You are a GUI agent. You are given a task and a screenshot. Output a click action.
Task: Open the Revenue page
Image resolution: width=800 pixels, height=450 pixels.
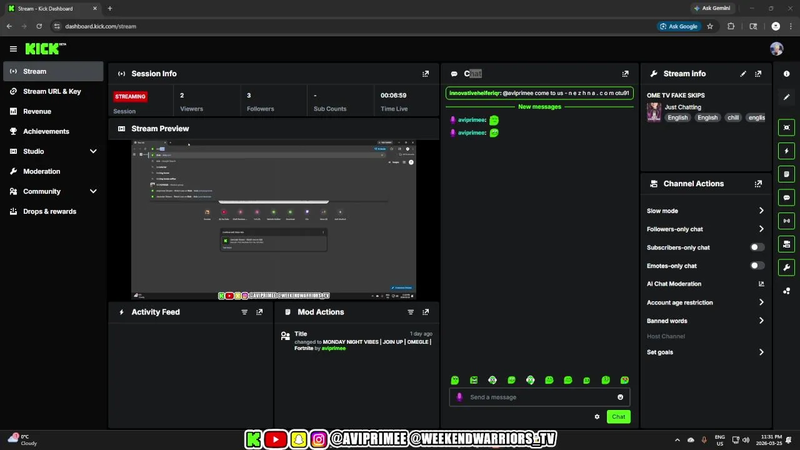coord(53,111)
